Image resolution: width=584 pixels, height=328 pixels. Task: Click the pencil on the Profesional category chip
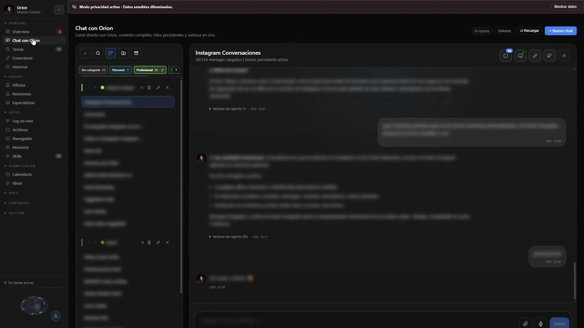(162, 70)
